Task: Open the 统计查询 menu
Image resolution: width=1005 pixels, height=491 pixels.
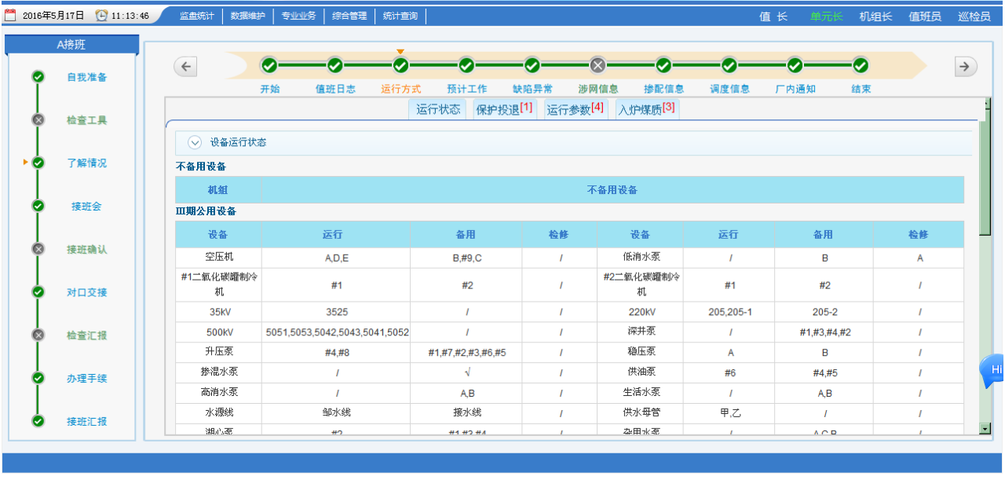Action: click(400, 16)
